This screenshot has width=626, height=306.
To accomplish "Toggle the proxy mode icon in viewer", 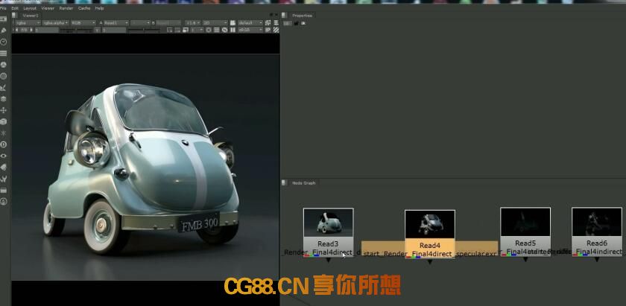I will pyautogui.click(x=186, y=30).
